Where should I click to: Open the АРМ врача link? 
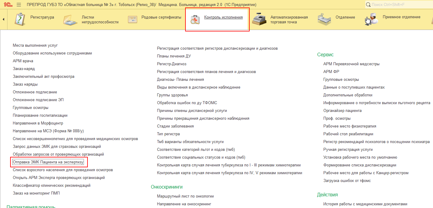[23, 61]
